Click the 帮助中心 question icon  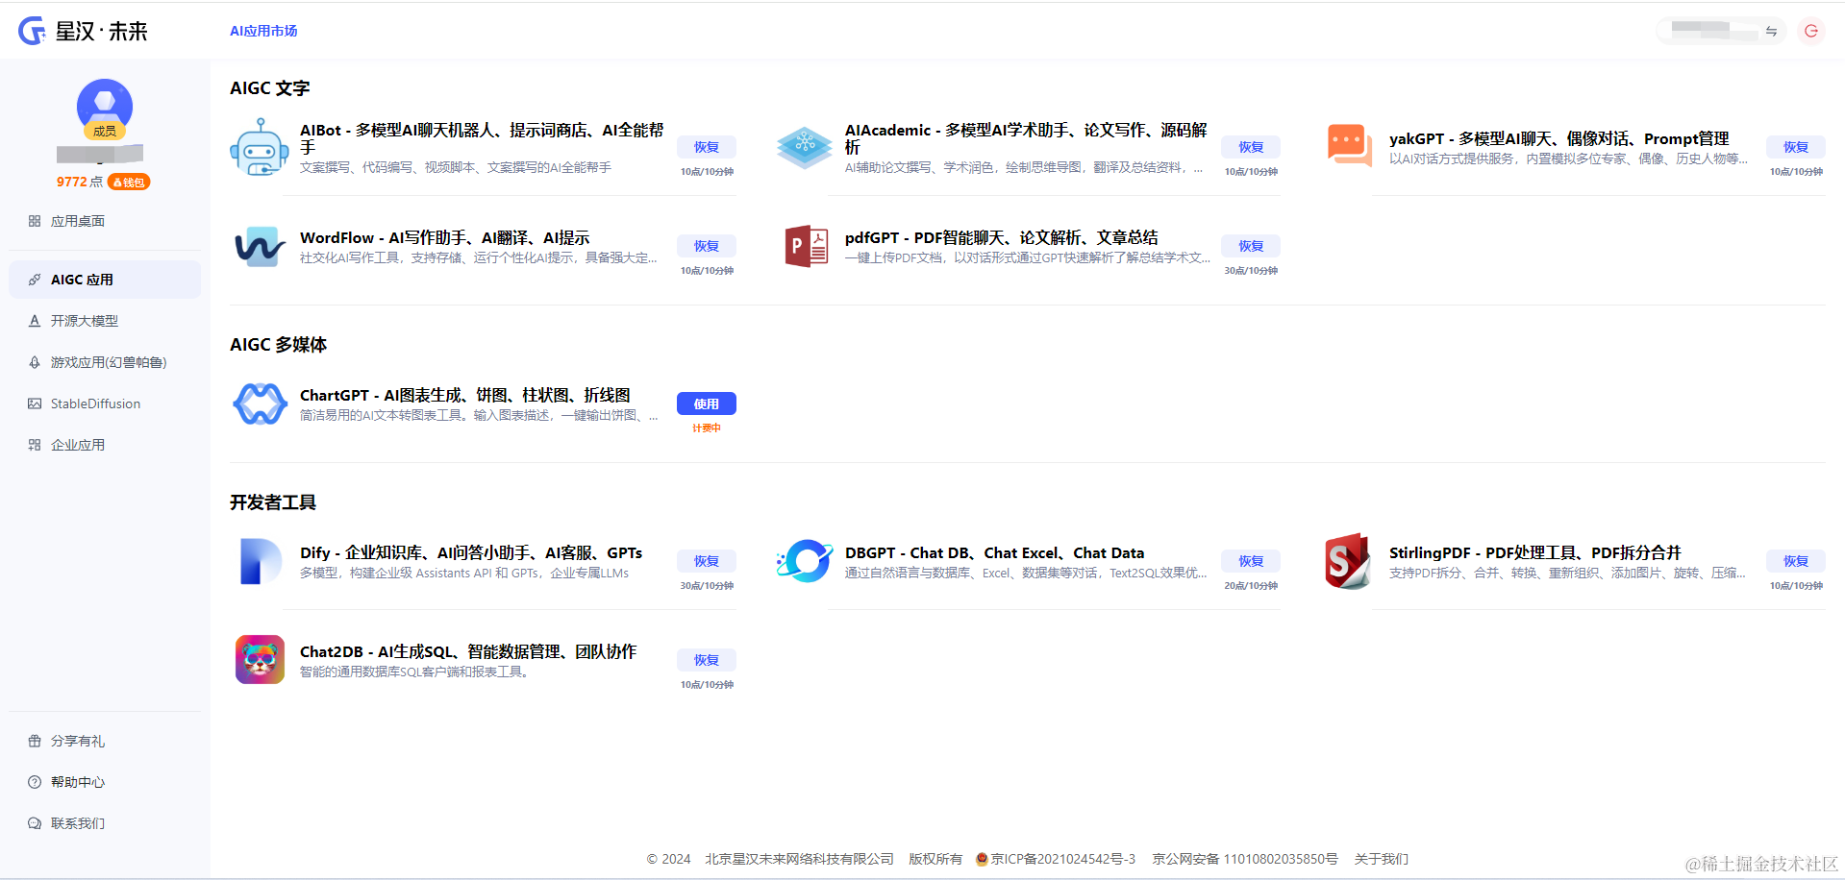tap(35, 782)
